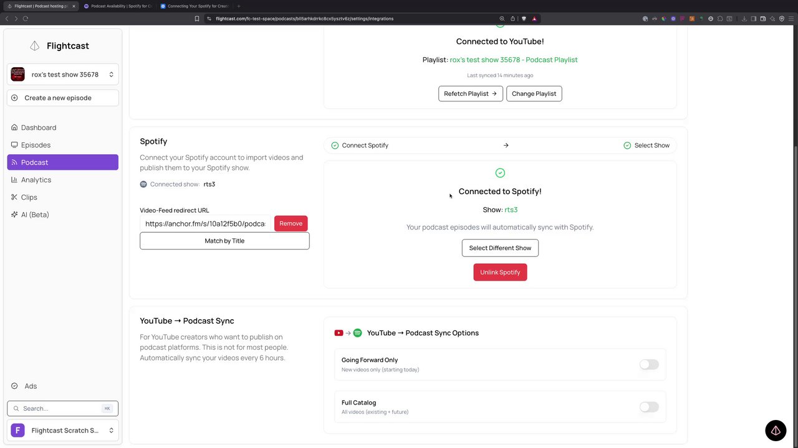Open the rox's test show selector
The image size is (798, 448).
[63, 75]
